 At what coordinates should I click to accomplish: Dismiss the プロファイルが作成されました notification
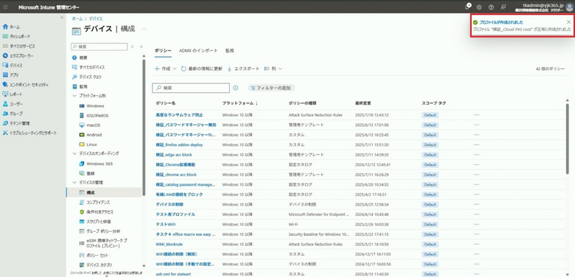pyautogui.click(x=569, y=21)
